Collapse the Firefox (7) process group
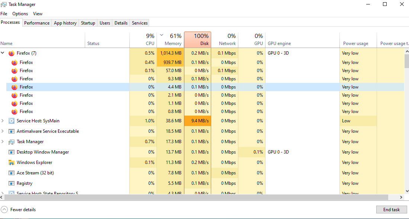 [3, 53]
